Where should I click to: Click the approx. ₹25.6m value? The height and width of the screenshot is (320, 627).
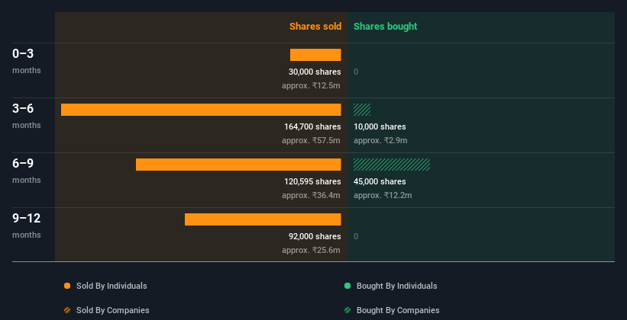[x=311, y=250]
